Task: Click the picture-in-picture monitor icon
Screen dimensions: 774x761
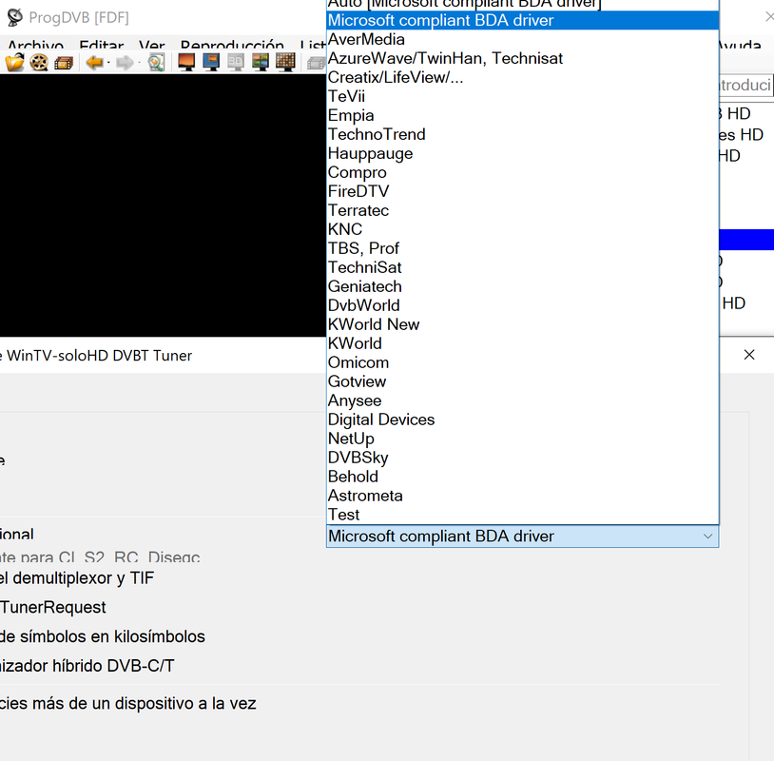Action: (211, 63)
